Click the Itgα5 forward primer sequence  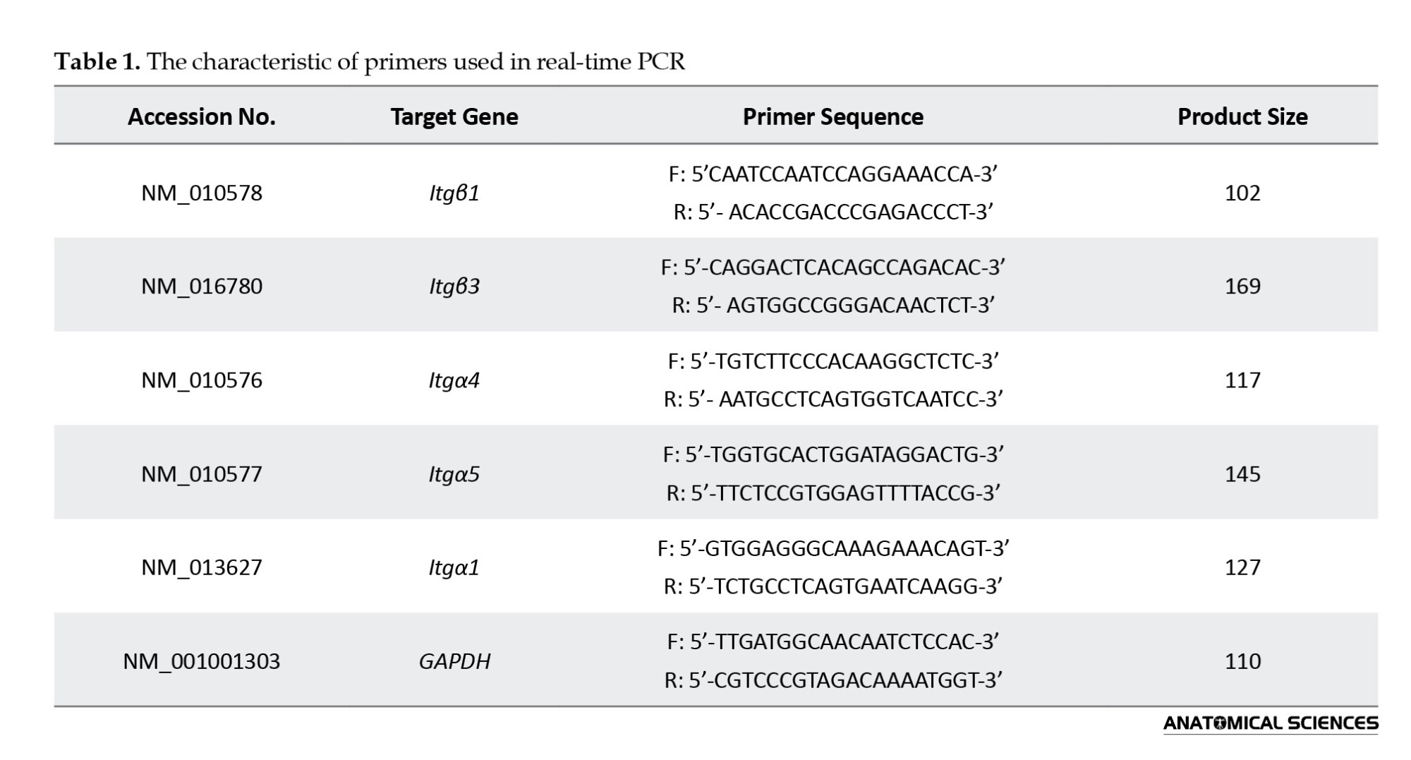[833, 454]
